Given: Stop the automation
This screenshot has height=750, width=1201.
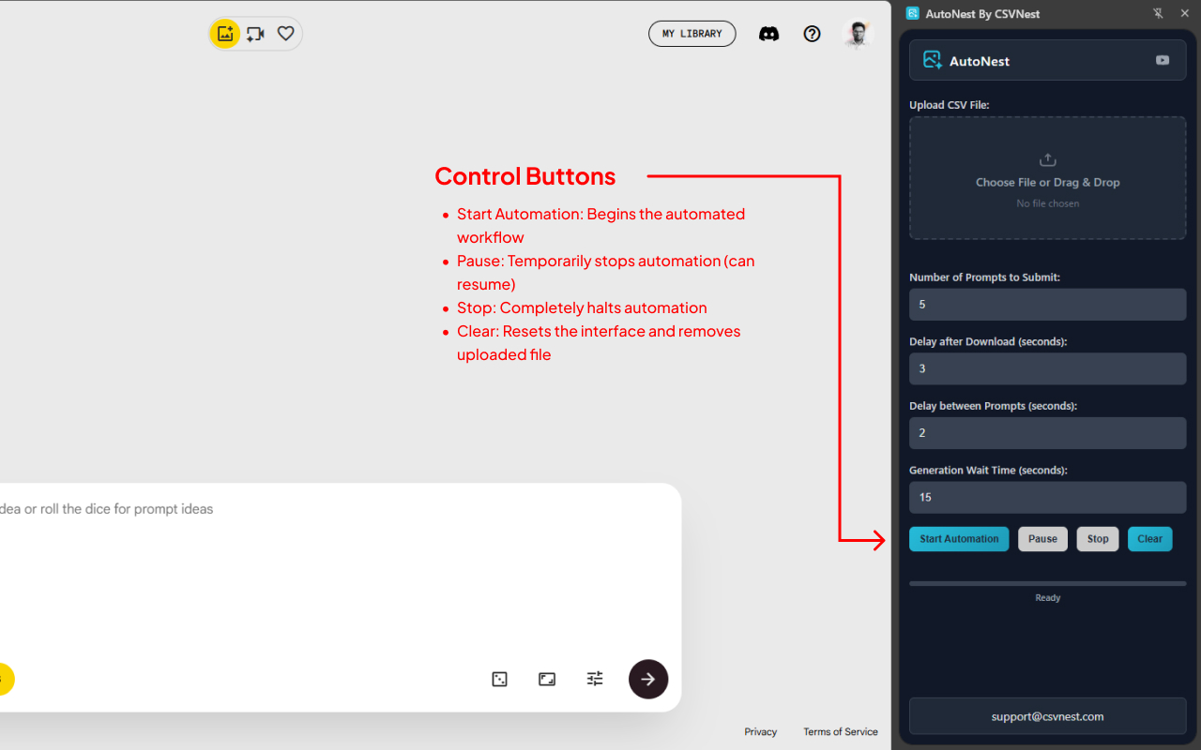Looking at the screenshot, I should click(1098, 539).
